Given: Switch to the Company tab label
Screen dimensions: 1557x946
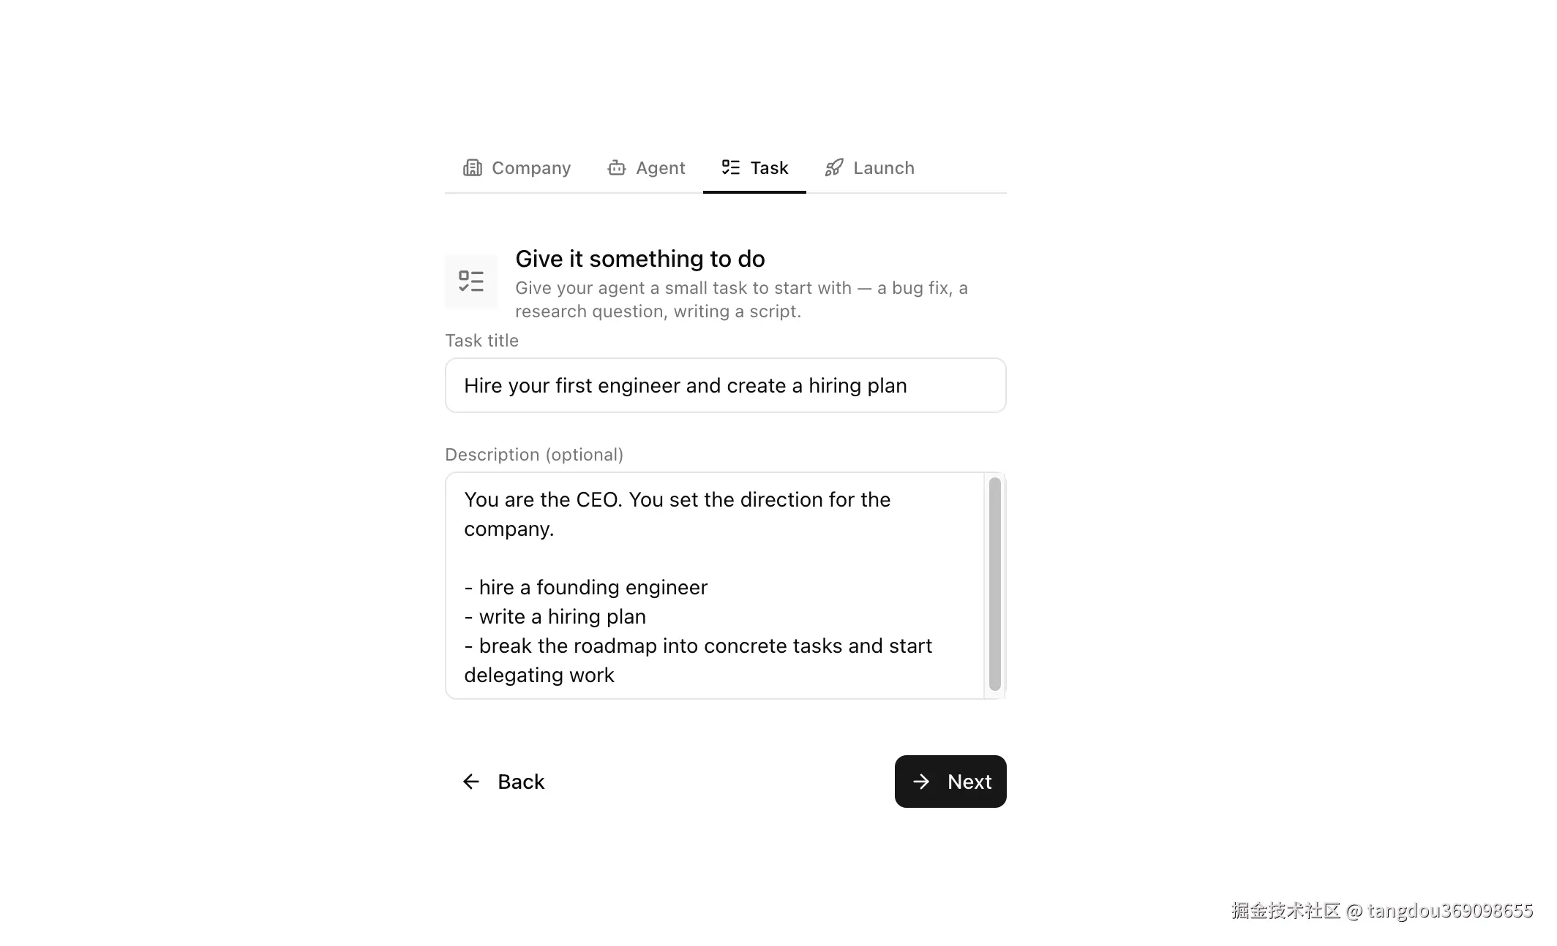Looking at the screenshot, I should tap(530, 168).
